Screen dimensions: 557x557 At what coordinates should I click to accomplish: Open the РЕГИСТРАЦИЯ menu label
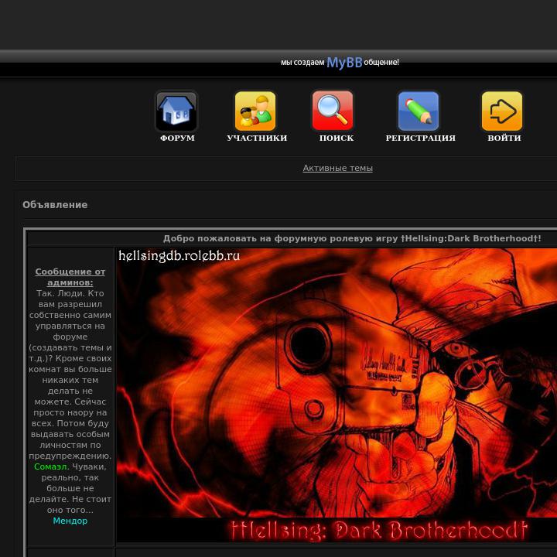(x=421, y=138)
